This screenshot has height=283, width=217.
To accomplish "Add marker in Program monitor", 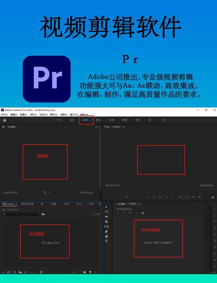I will (127, 197).
